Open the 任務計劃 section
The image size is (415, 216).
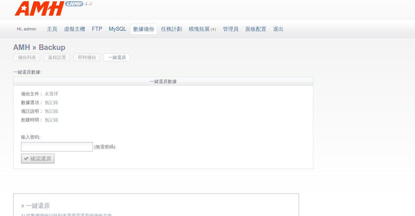(171, 29)
